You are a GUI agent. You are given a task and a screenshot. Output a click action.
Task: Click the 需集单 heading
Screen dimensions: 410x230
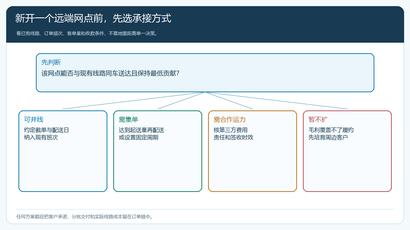pyautogui.click(x=128, y=119)
